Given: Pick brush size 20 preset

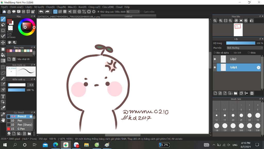Looking at the screenshot, I should pyautogui.click(x=233, y=116).
